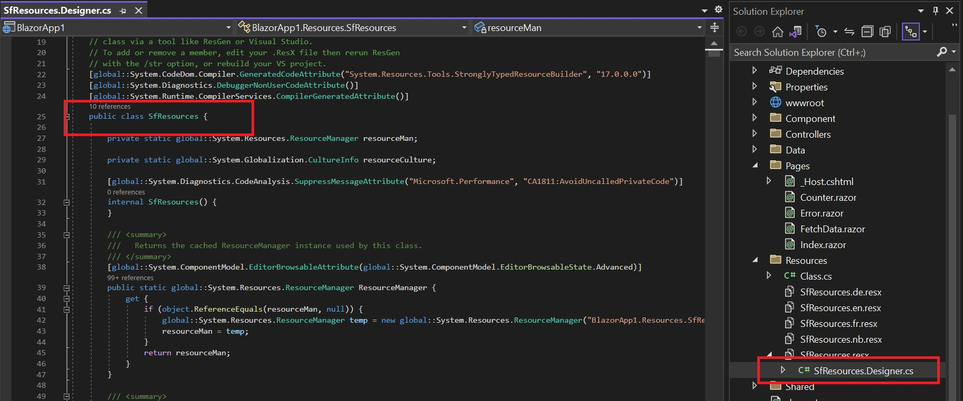Expand the Dependencies tree node
The image size is (963, 401).
point(755,70)
